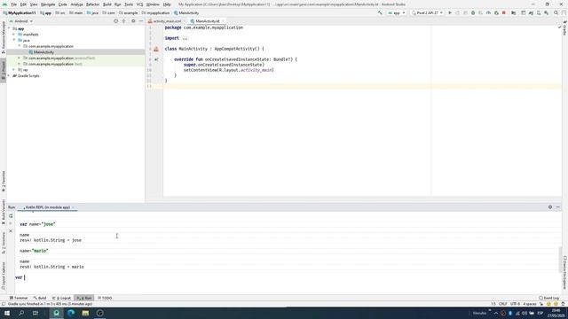Viewport: 568px width, 319px height.
Task: Open the AVD Manager icon
Action: point(539,12)
